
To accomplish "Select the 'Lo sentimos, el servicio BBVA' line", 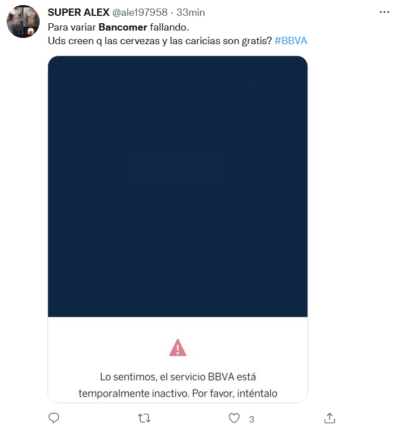I will 177,377.
